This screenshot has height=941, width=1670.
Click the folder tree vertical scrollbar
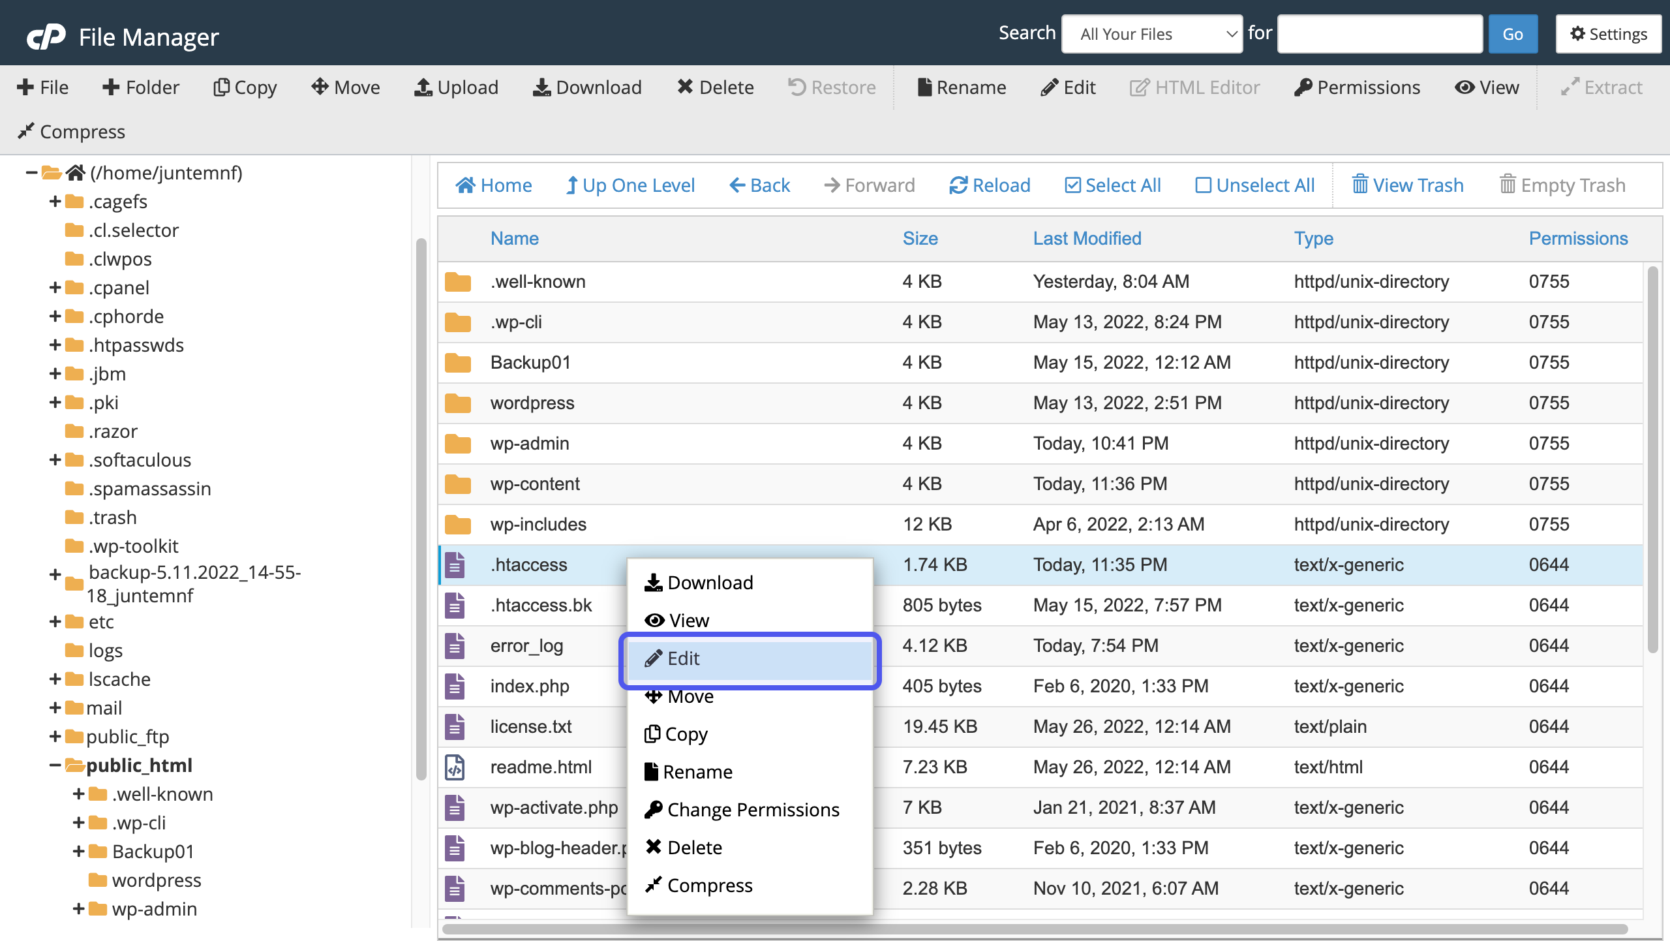pos(421,509)
